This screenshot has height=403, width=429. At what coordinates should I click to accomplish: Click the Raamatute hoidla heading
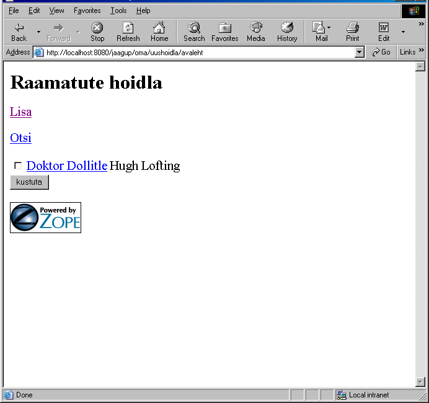tap(86, 82)
